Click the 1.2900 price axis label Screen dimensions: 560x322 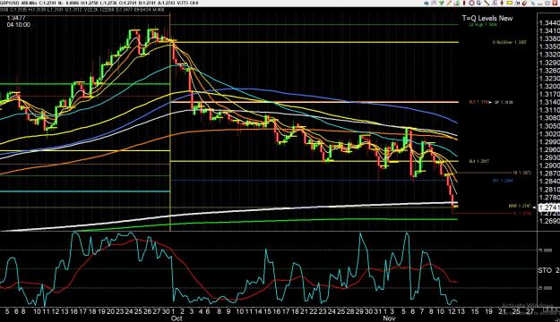pos(549,165)
